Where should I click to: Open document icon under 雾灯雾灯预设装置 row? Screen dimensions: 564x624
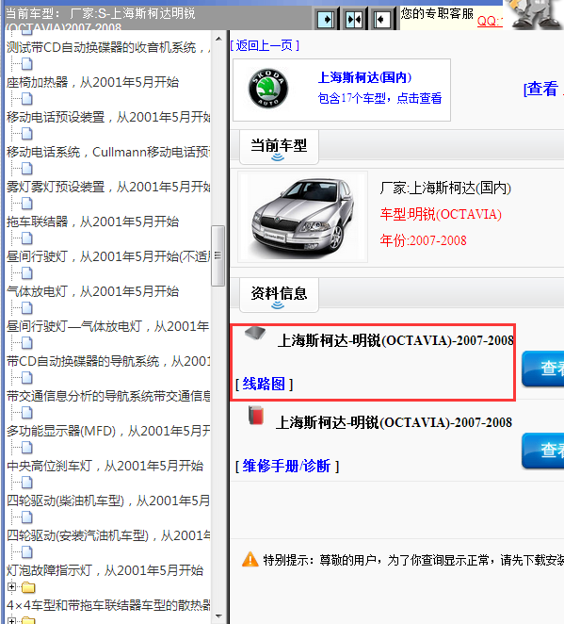26,204
